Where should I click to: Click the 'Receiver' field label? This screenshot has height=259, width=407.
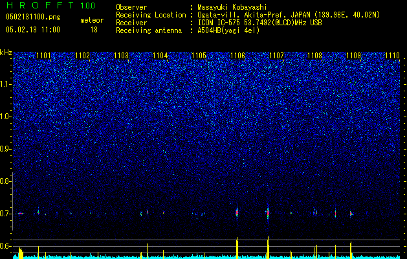click(131, 23)
